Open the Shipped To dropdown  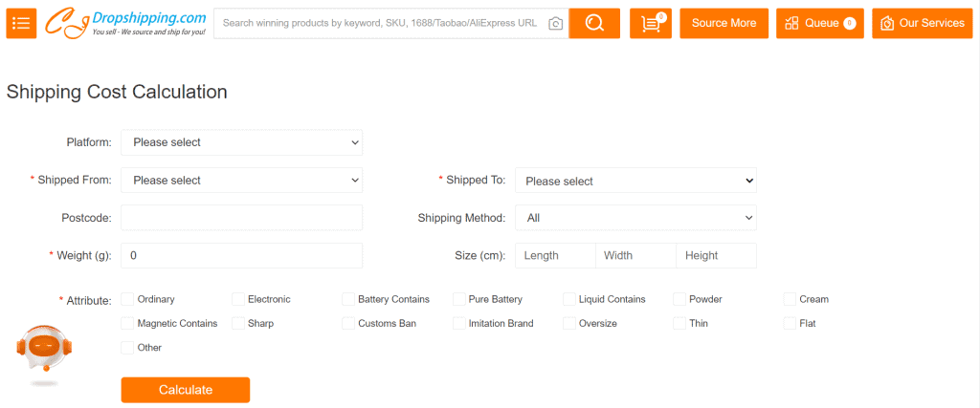[635, 181]
